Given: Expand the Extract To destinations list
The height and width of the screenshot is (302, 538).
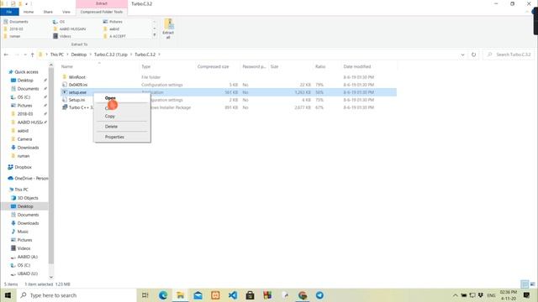Looking at the screenshot, I should coord(155,35).
